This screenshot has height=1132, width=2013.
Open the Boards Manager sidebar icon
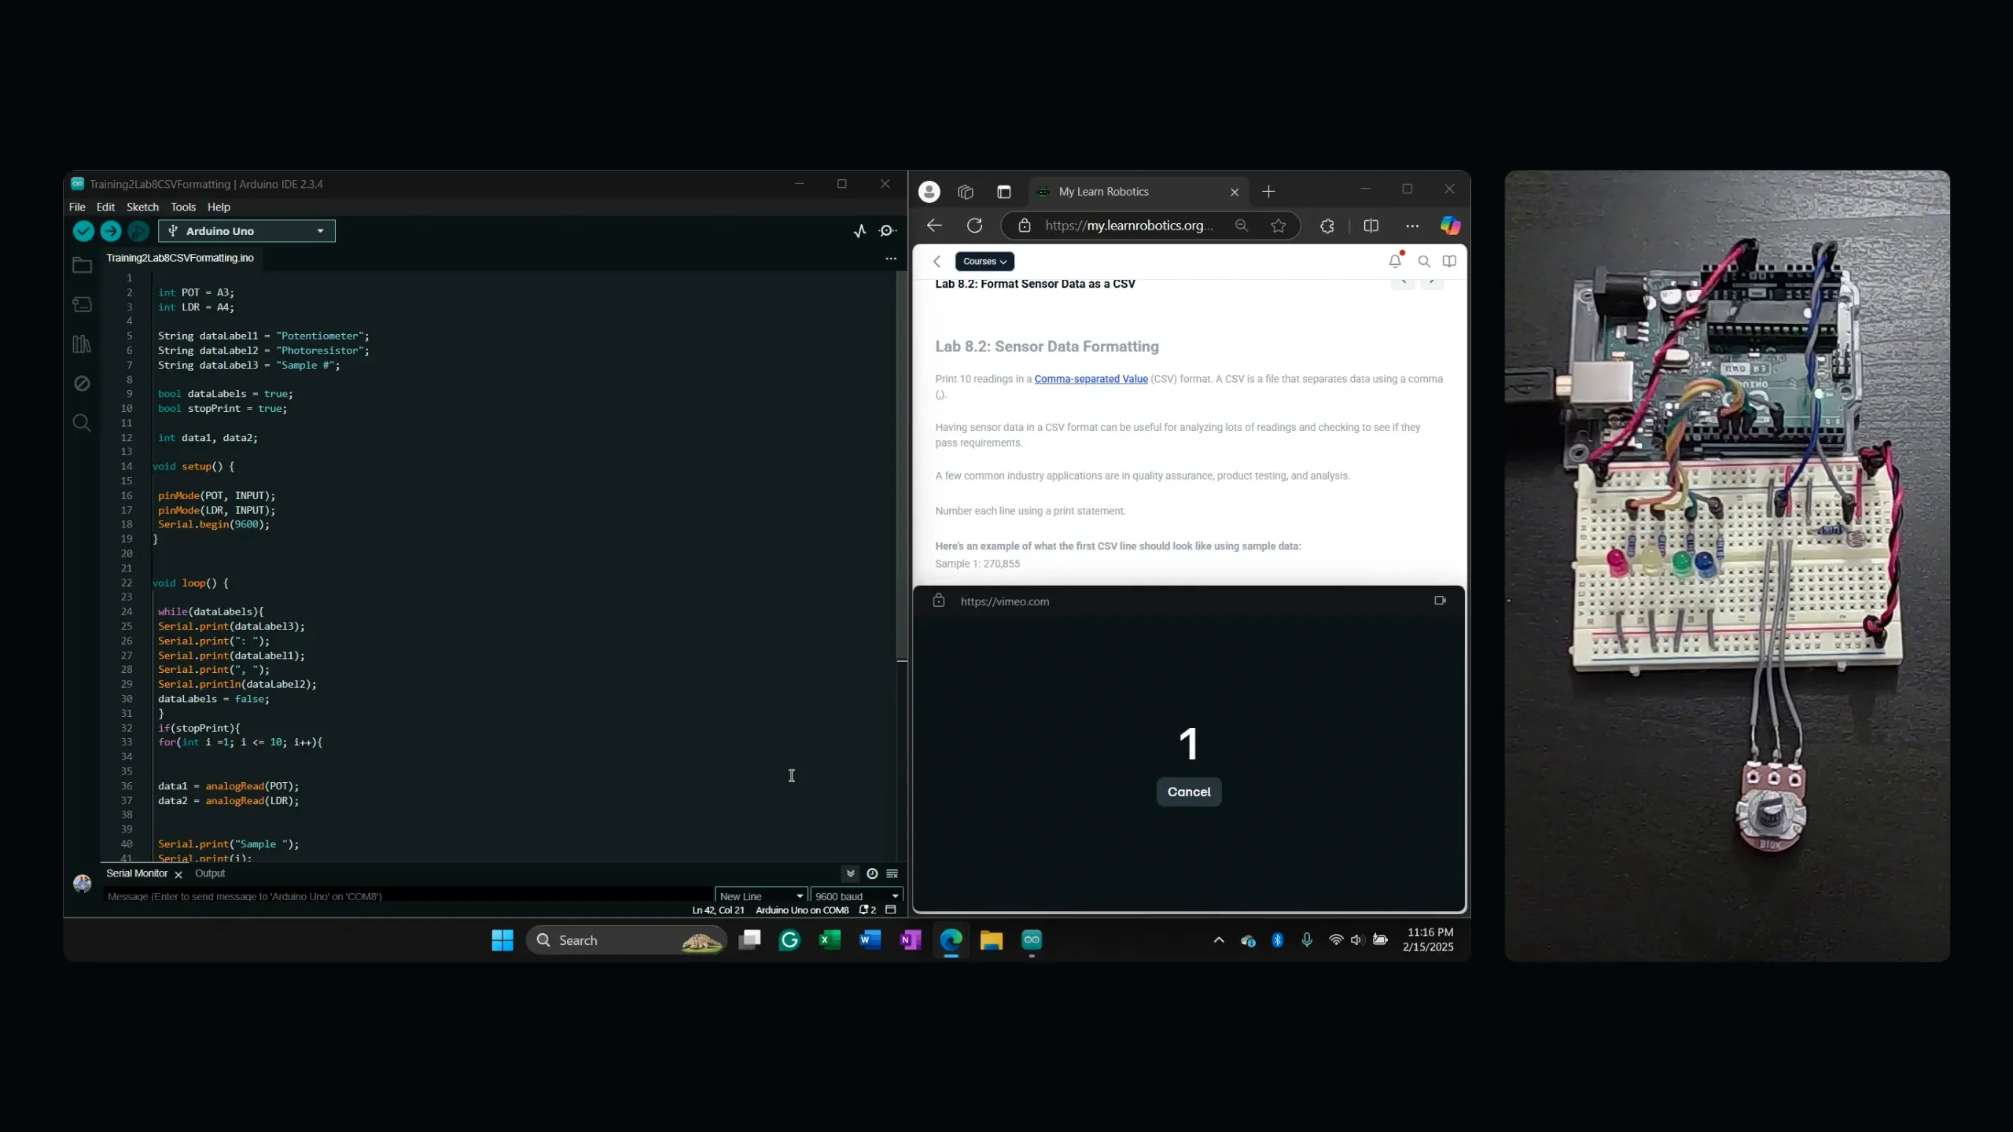(x=82, y=304)
